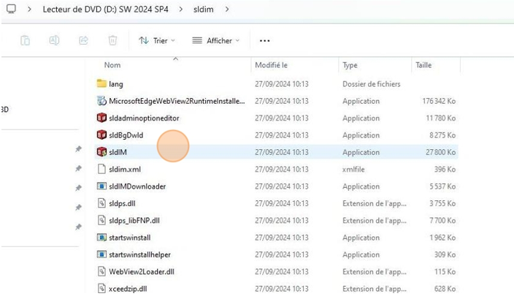The width and height of the screenshot is (514, 299).
Task: Click the sldIM file name
Action: point(118,152)
